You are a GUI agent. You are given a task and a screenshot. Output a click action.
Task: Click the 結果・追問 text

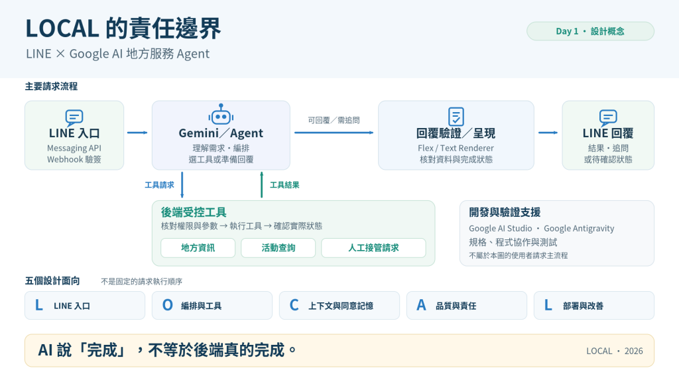point(608,148)
